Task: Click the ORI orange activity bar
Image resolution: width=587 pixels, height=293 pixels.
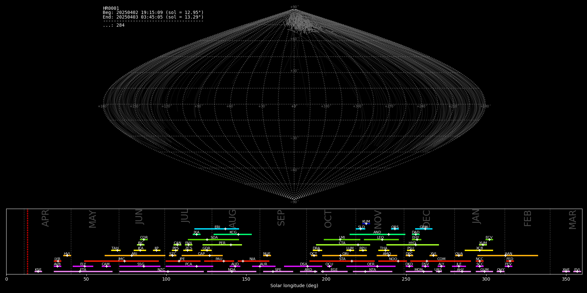Action: coord(344,256)
